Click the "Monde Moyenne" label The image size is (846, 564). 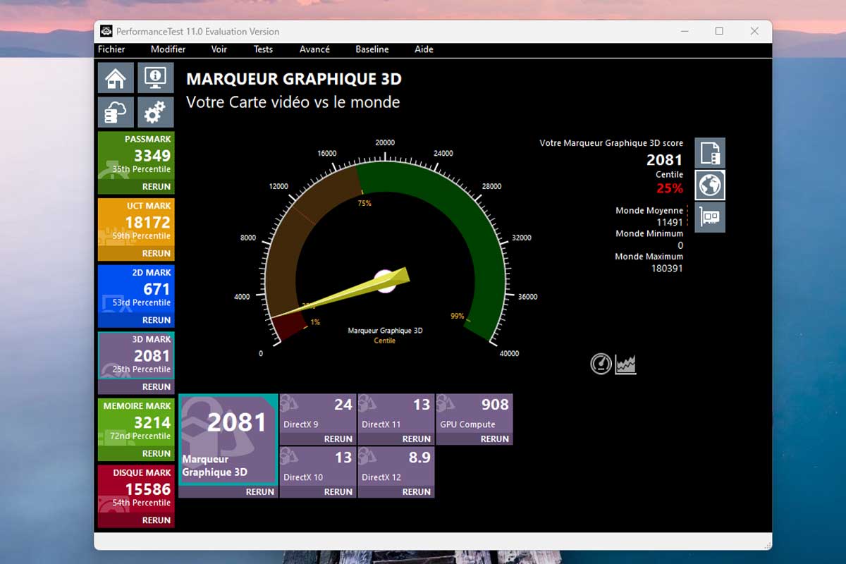(x=649, y=210)
